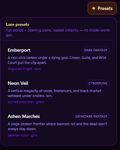The height and width of the screenshot is (150, 120).
Task: Click 'Court pull the city apart' line
Action: (x=27, y=63)
